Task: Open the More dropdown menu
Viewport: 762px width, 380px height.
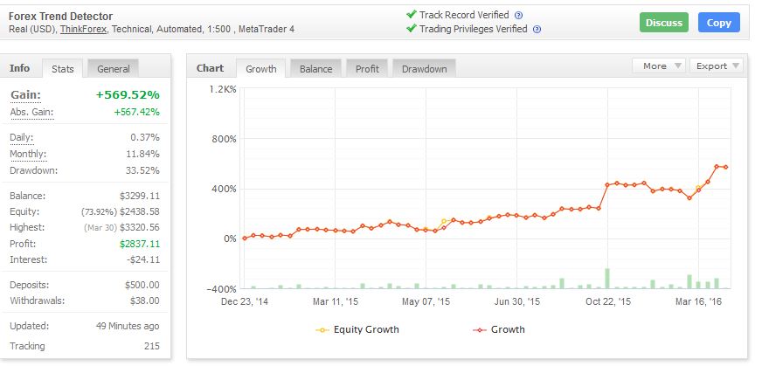Action: 659,66
